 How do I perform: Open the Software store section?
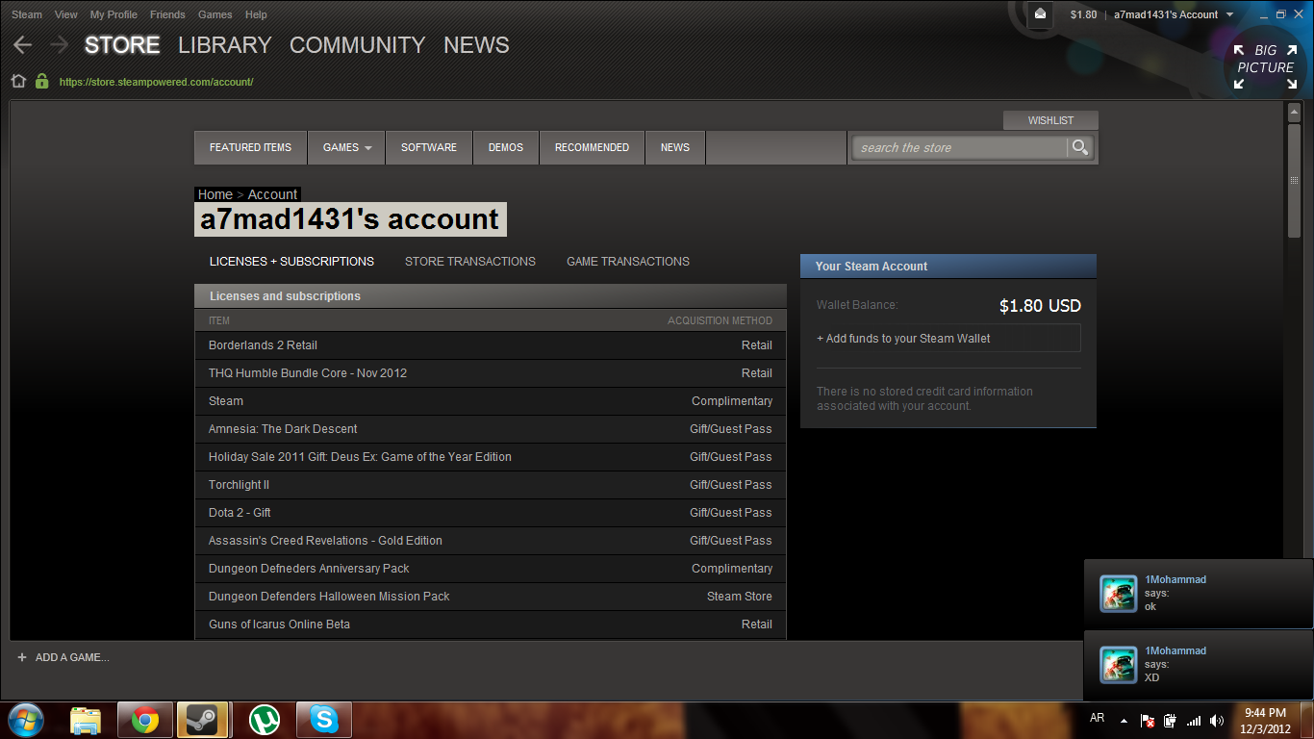[429, 147]
